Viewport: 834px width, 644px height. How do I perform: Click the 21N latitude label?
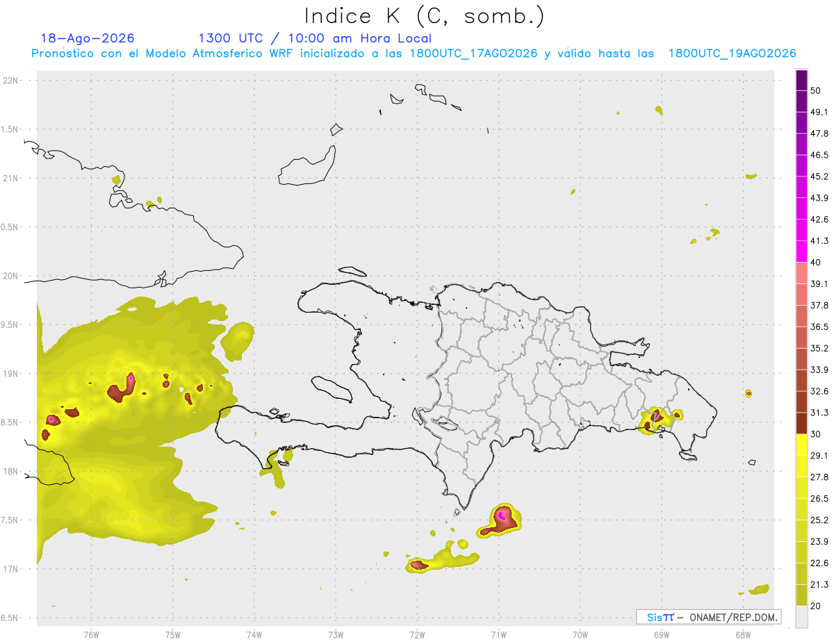[12, 179]
